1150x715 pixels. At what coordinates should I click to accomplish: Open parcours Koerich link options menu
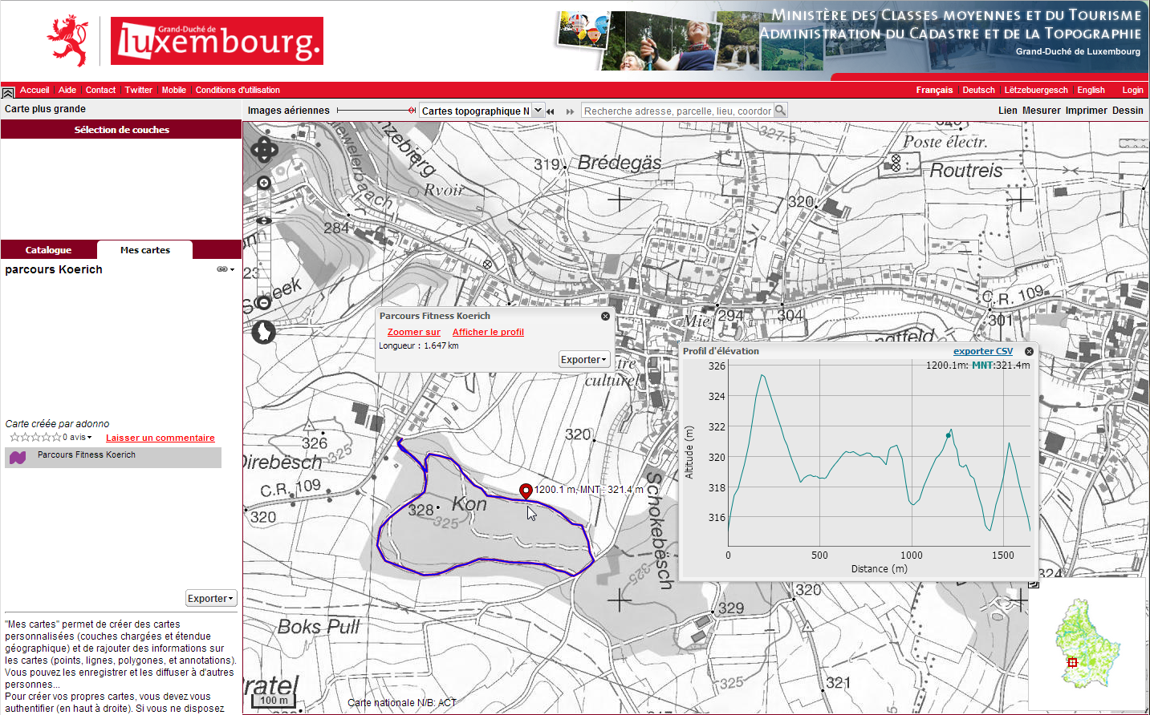(226, 269)
